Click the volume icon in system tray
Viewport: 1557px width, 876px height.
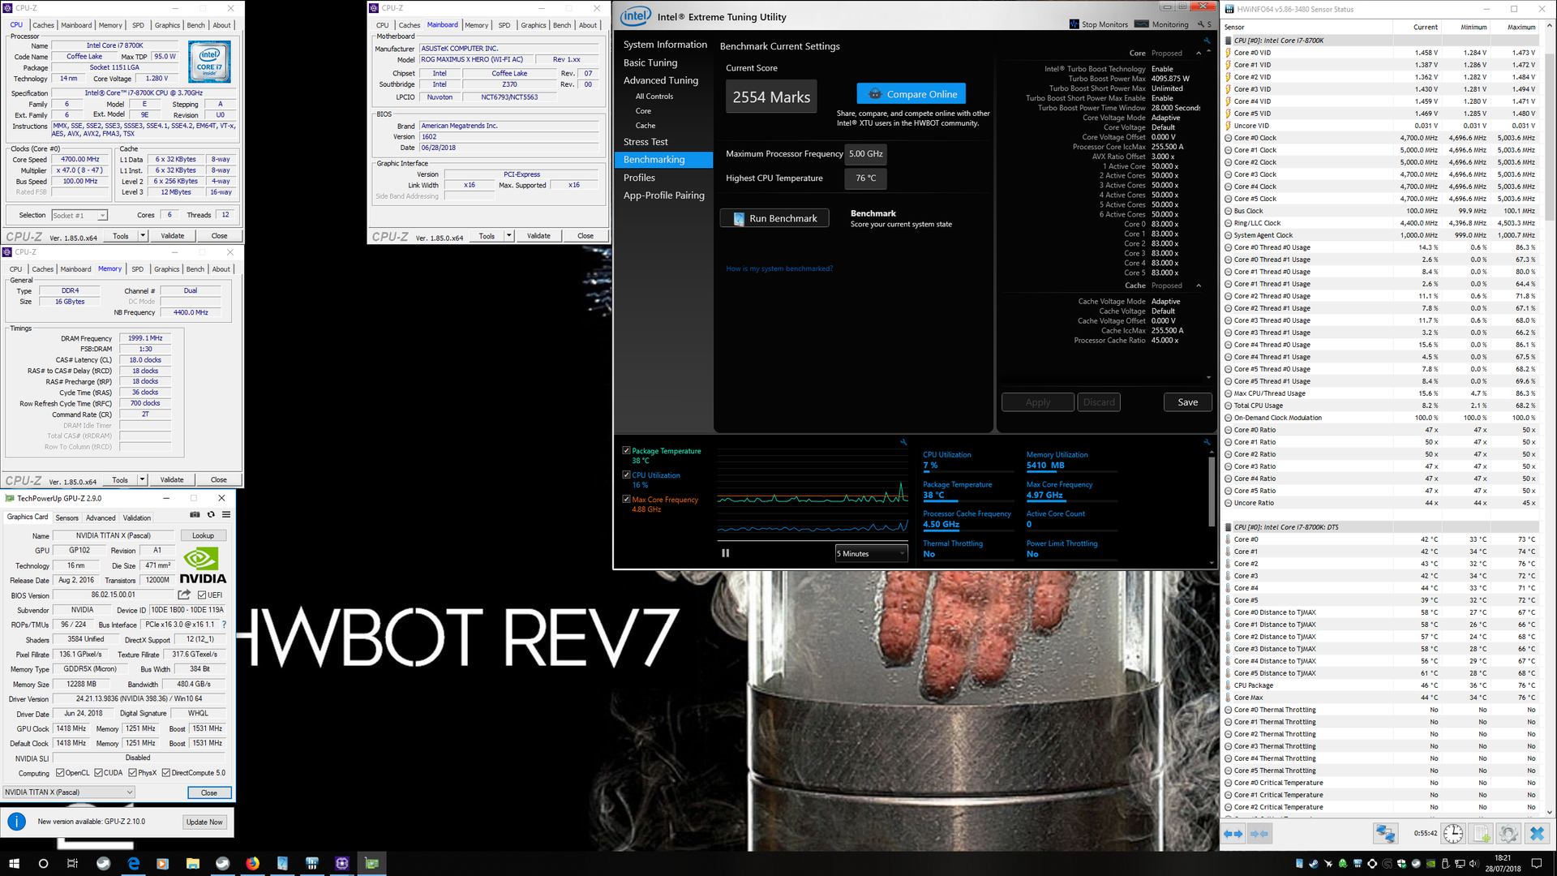[1473, 863]
